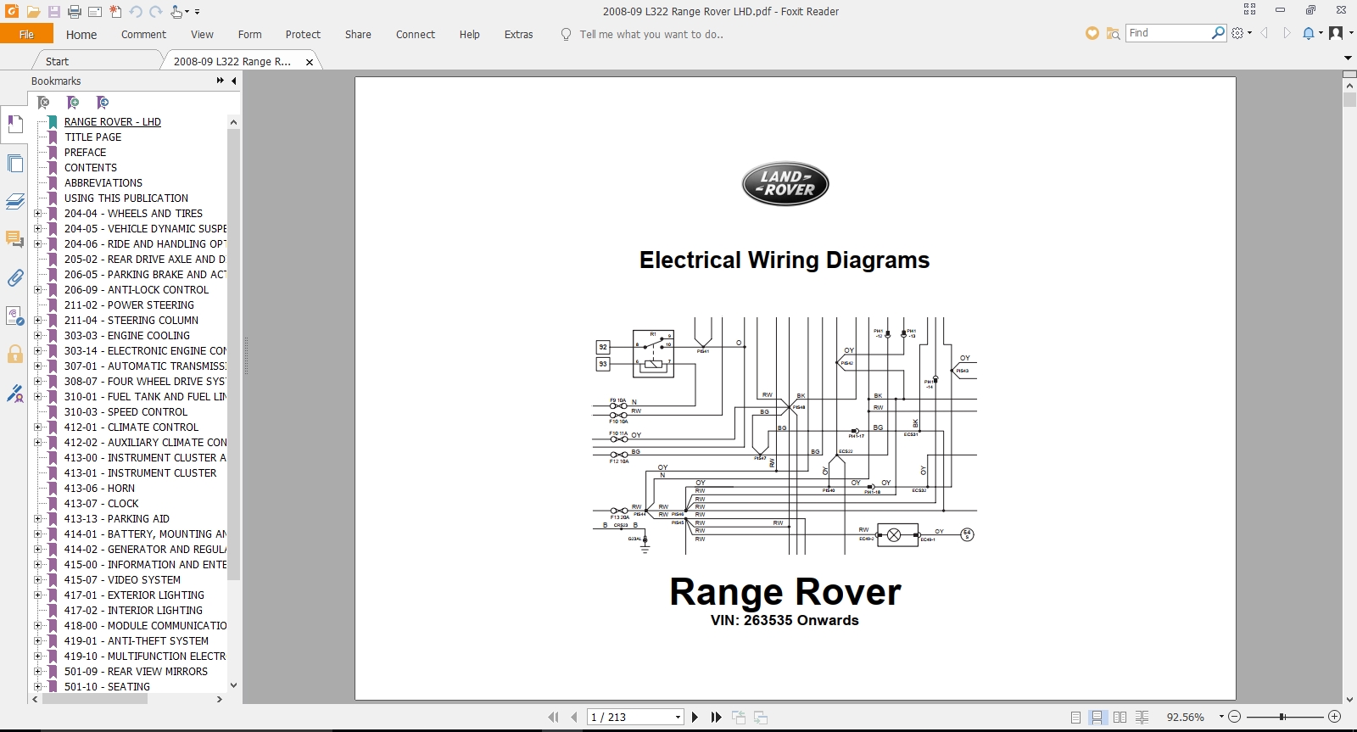Click the magnifier icon in the Find box
Image resolution: width=1357 pixels, height=732 pixels.
coord(1218,33)
